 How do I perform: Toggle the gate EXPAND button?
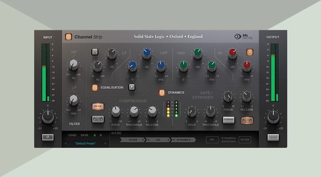tap(228, 120)
